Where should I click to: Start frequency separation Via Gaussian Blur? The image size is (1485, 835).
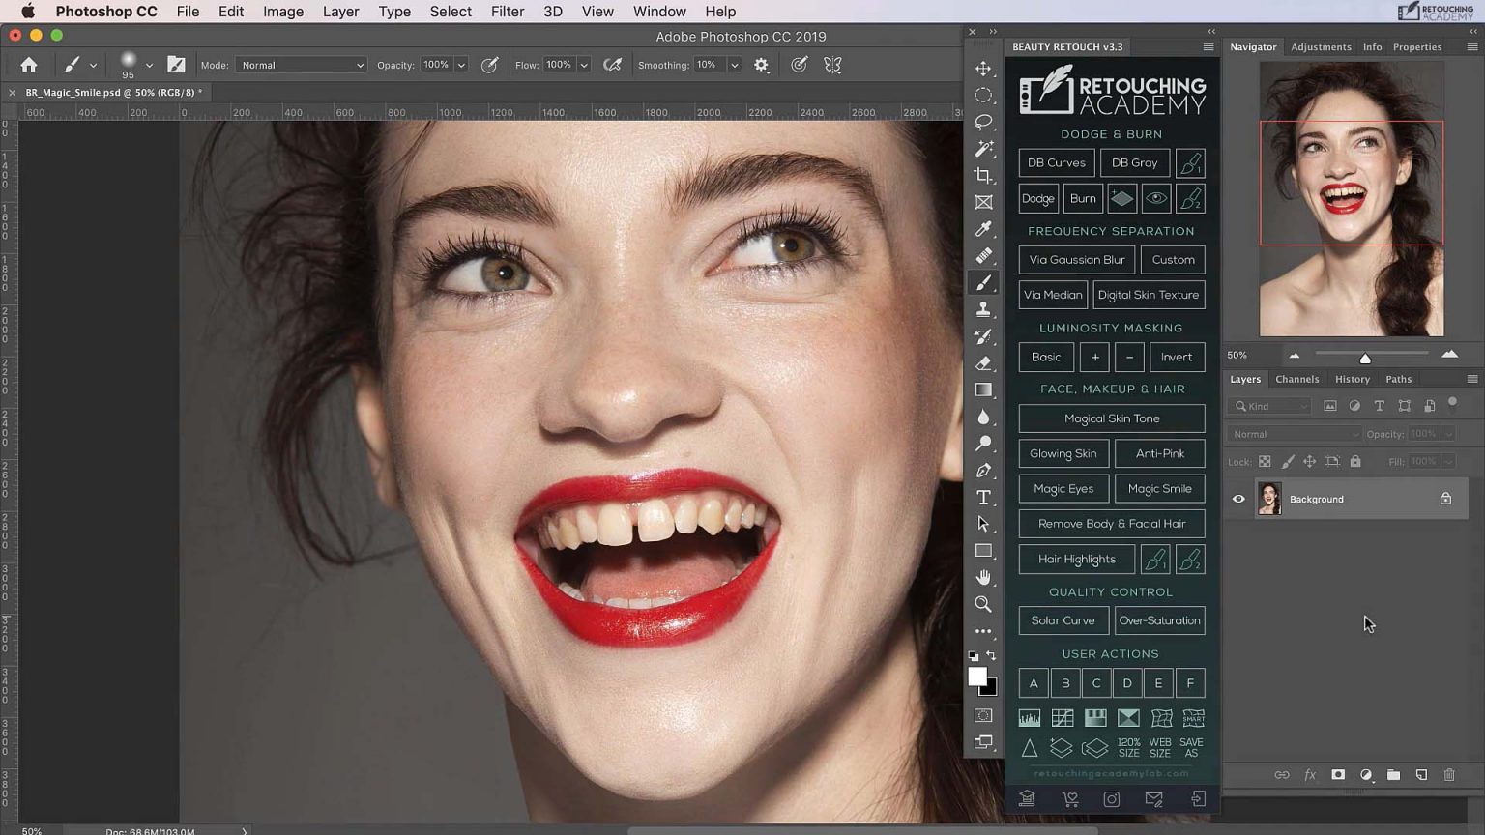coord(1076,259)
